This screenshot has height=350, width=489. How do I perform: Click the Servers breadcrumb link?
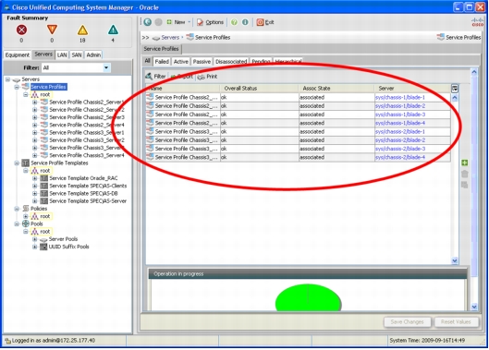pyautogui.click(x=170, y=37)
